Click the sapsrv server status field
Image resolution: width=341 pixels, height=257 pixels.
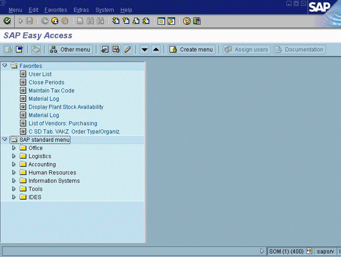(326, 252)
